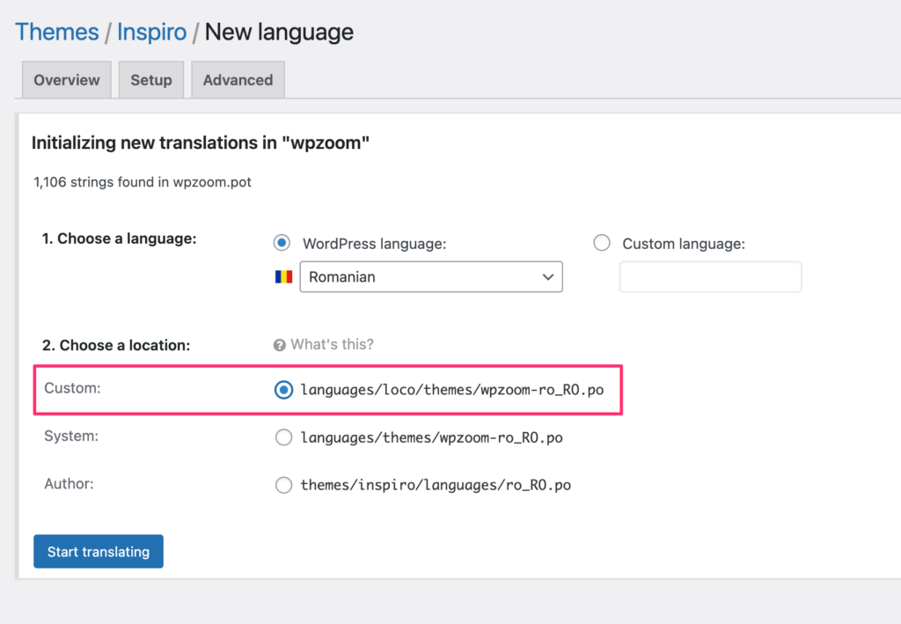Choose the Author location radio button
The height and width of the screenshot is (624, 901).
pos(283,485)
